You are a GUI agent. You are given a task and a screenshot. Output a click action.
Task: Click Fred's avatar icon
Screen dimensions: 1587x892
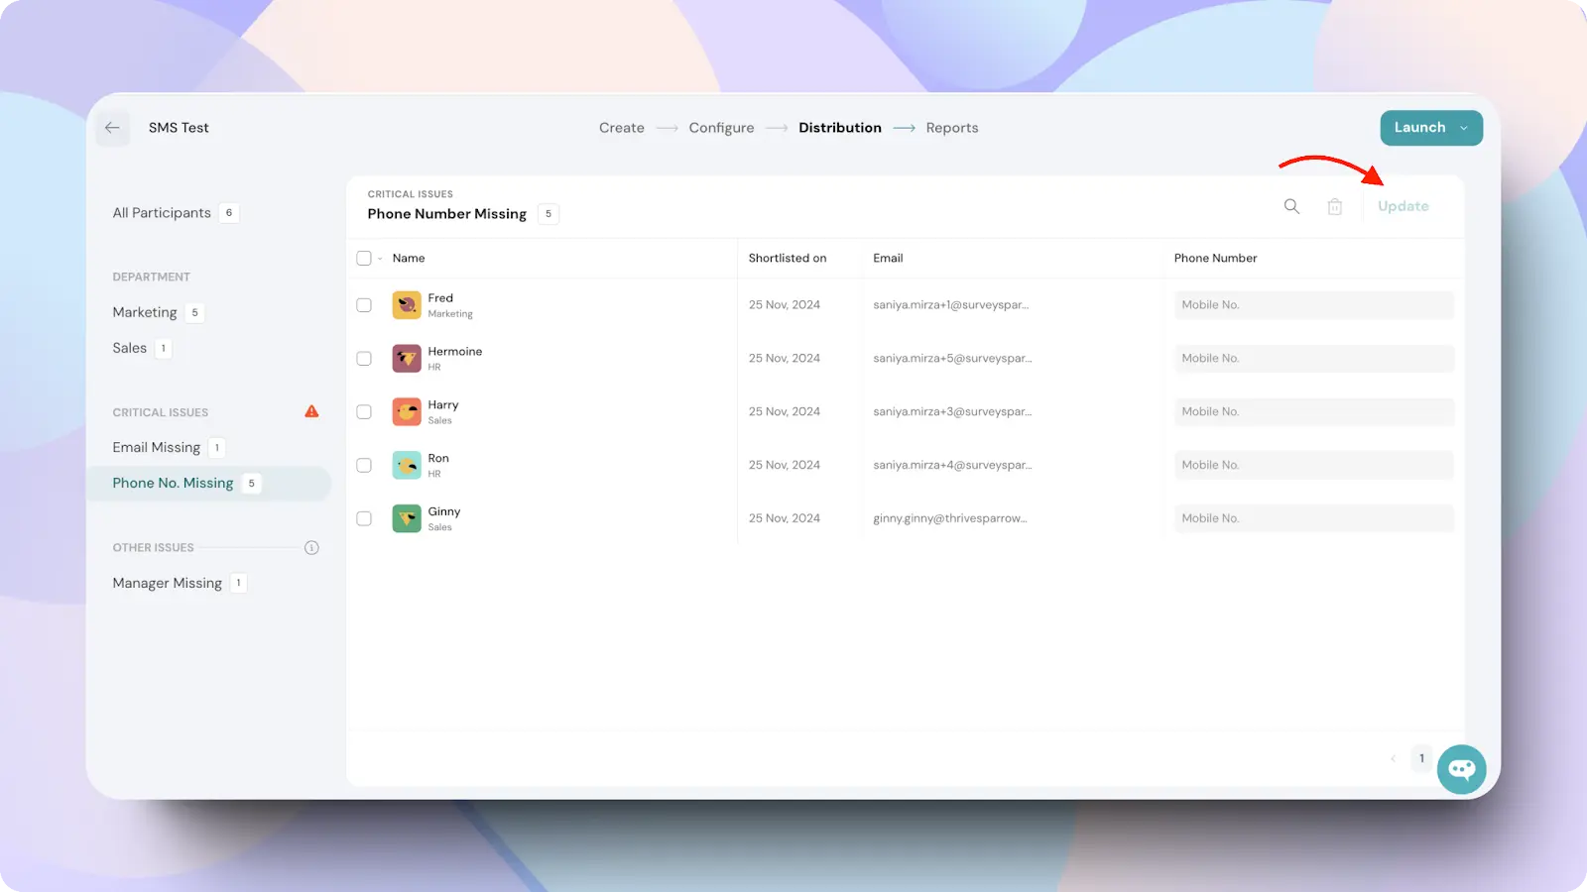click(407, 305)
